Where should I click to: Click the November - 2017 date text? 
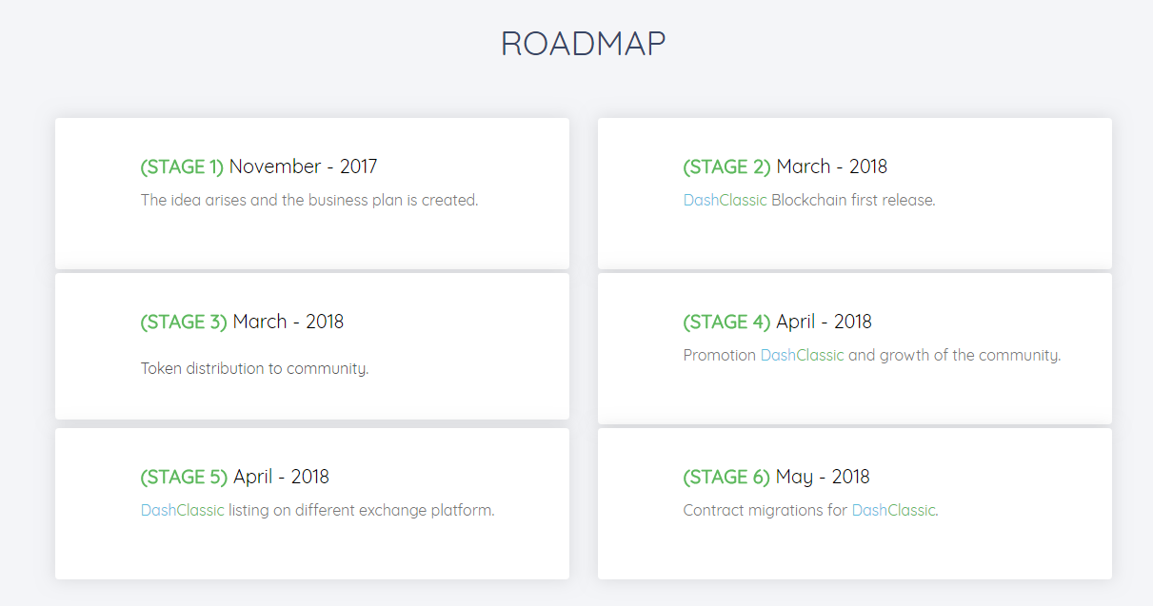pos(303,166)
